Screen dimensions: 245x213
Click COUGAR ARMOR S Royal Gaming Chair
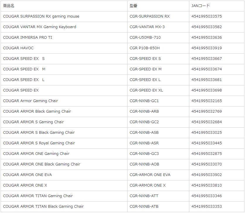coord(39,143)
